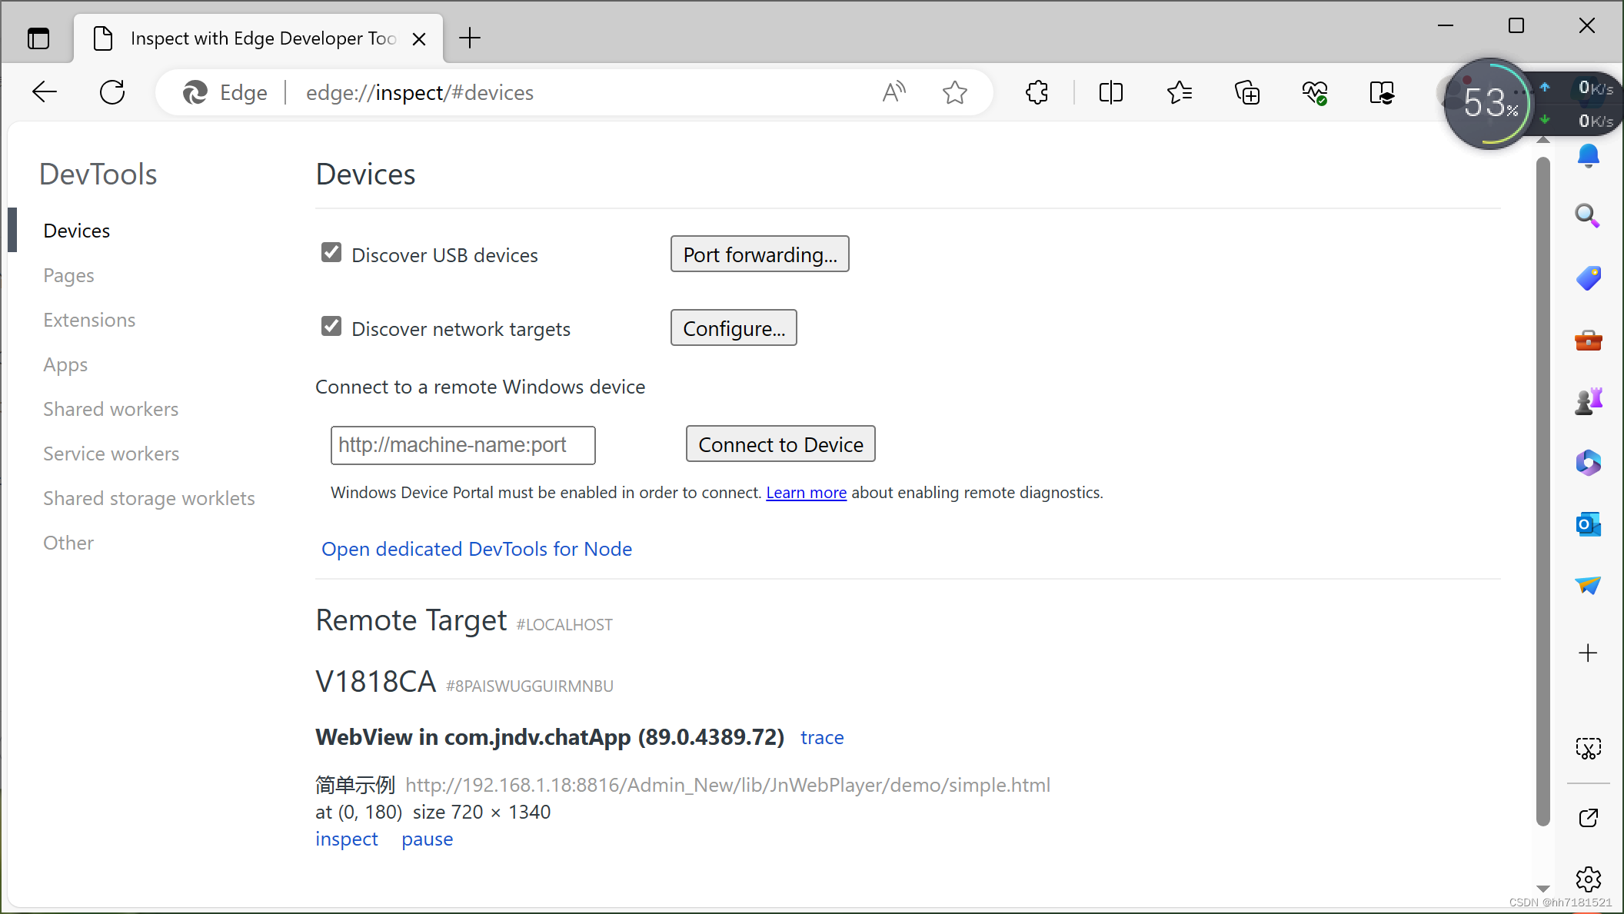Open Outlook from the sidebar
The height and width of the screenshot is (914, 1624).
[1588, 524]
